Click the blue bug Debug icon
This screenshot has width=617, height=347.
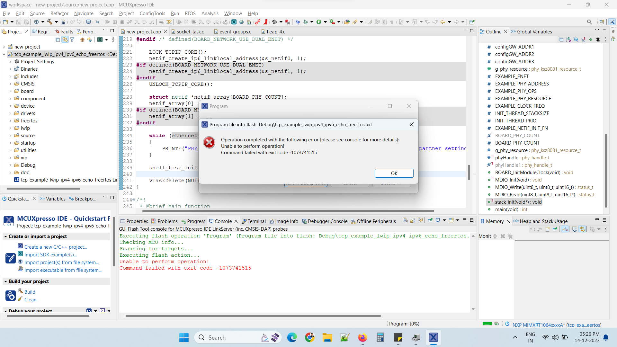click(x=298, y=22)
